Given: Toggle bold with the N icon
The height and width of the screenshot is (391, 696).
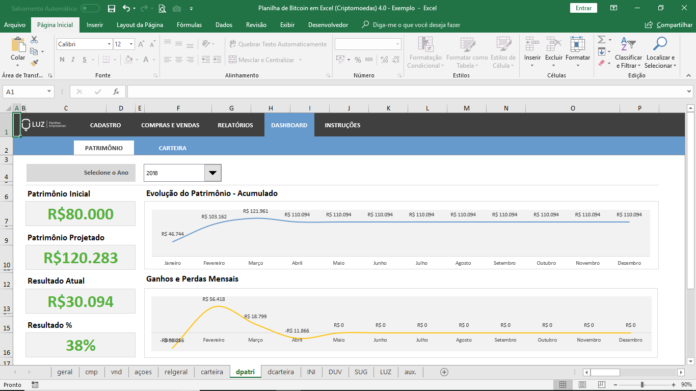Looking at the screenshot, I should 62,60.
